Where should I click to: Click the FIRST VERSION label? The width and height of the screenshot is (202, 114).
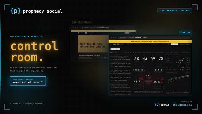click(x=82, y=22)
